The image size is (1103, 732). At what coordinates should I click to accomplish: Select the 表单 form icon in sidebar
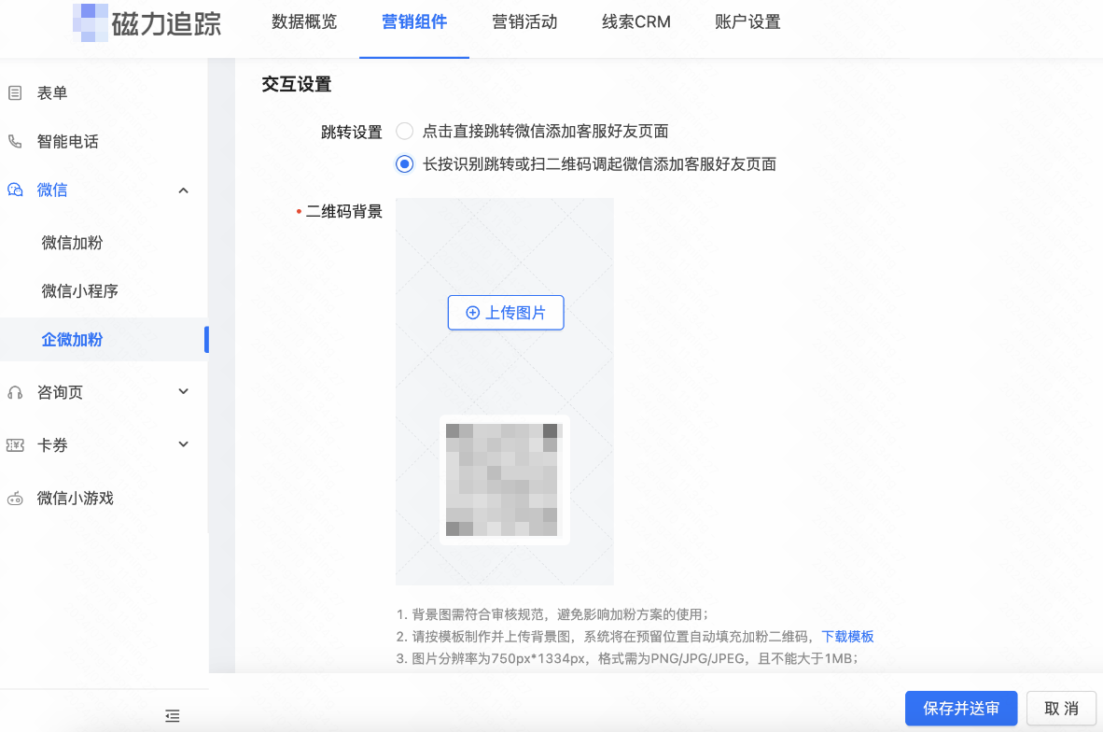coord(14,91)
